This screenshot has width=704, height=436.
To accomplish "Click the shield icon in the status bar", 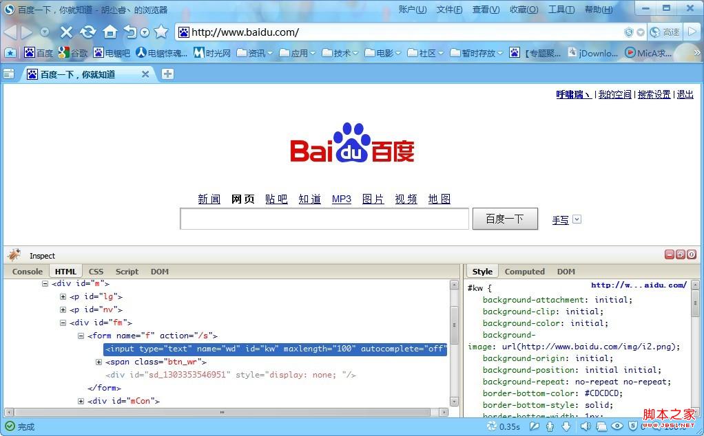I will click(632, 426).
